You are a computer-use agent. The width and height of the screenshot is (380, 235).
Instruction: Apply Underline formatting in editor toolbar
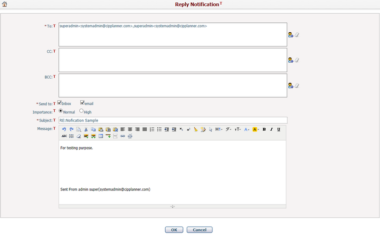(278, 129)
